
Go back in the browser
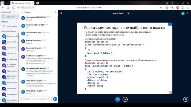click(x=3, y=7)
